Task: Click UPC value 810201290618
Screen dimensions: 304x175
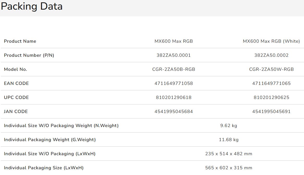Action: tap(174, 97)
